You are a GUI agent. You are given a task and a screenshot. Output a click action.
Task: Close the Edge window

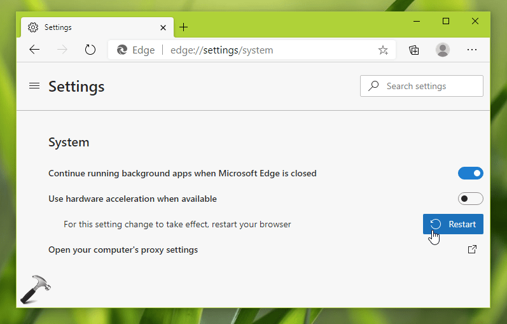coord(475,22)
